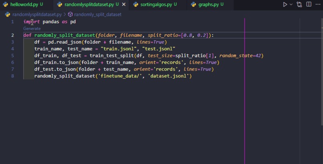Click line number 2 in the gutter

[x=12, y=35]
